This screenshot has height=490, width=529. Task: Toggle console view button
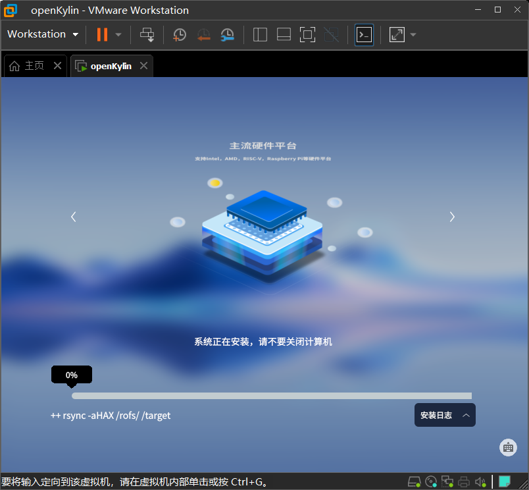pyautogui.click(x=364, y=34)
